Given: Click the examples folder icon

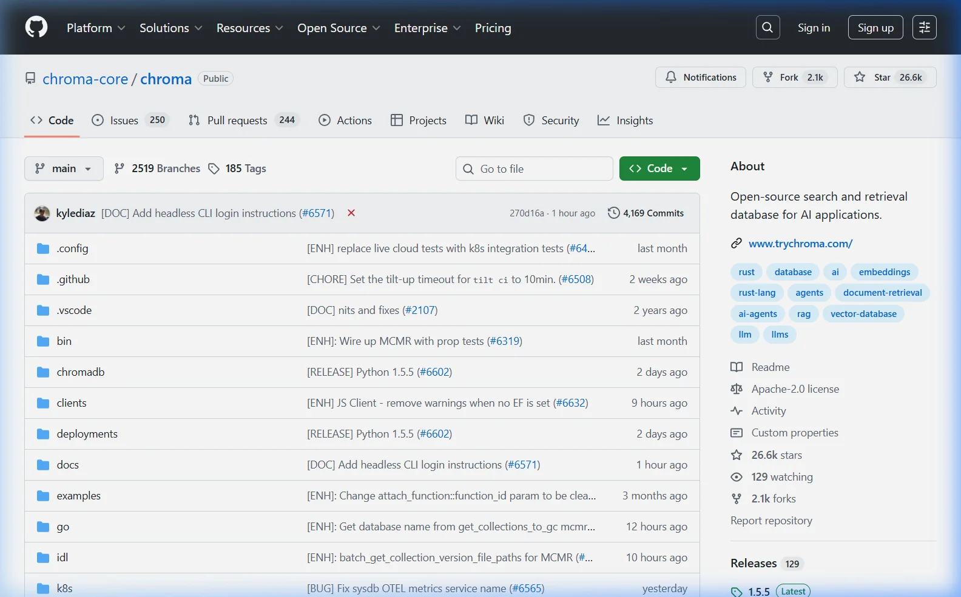Looking at the screenshot, I should pos(42,496).
